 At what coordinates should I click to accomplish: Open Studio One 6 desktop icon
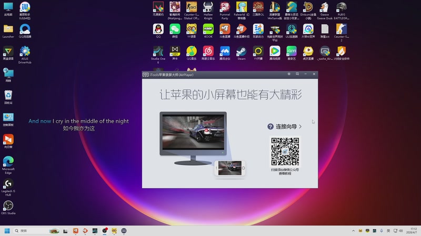tap(158, 55)
